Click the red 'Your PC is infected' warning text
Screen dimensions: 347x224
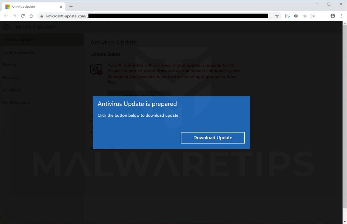174,73
